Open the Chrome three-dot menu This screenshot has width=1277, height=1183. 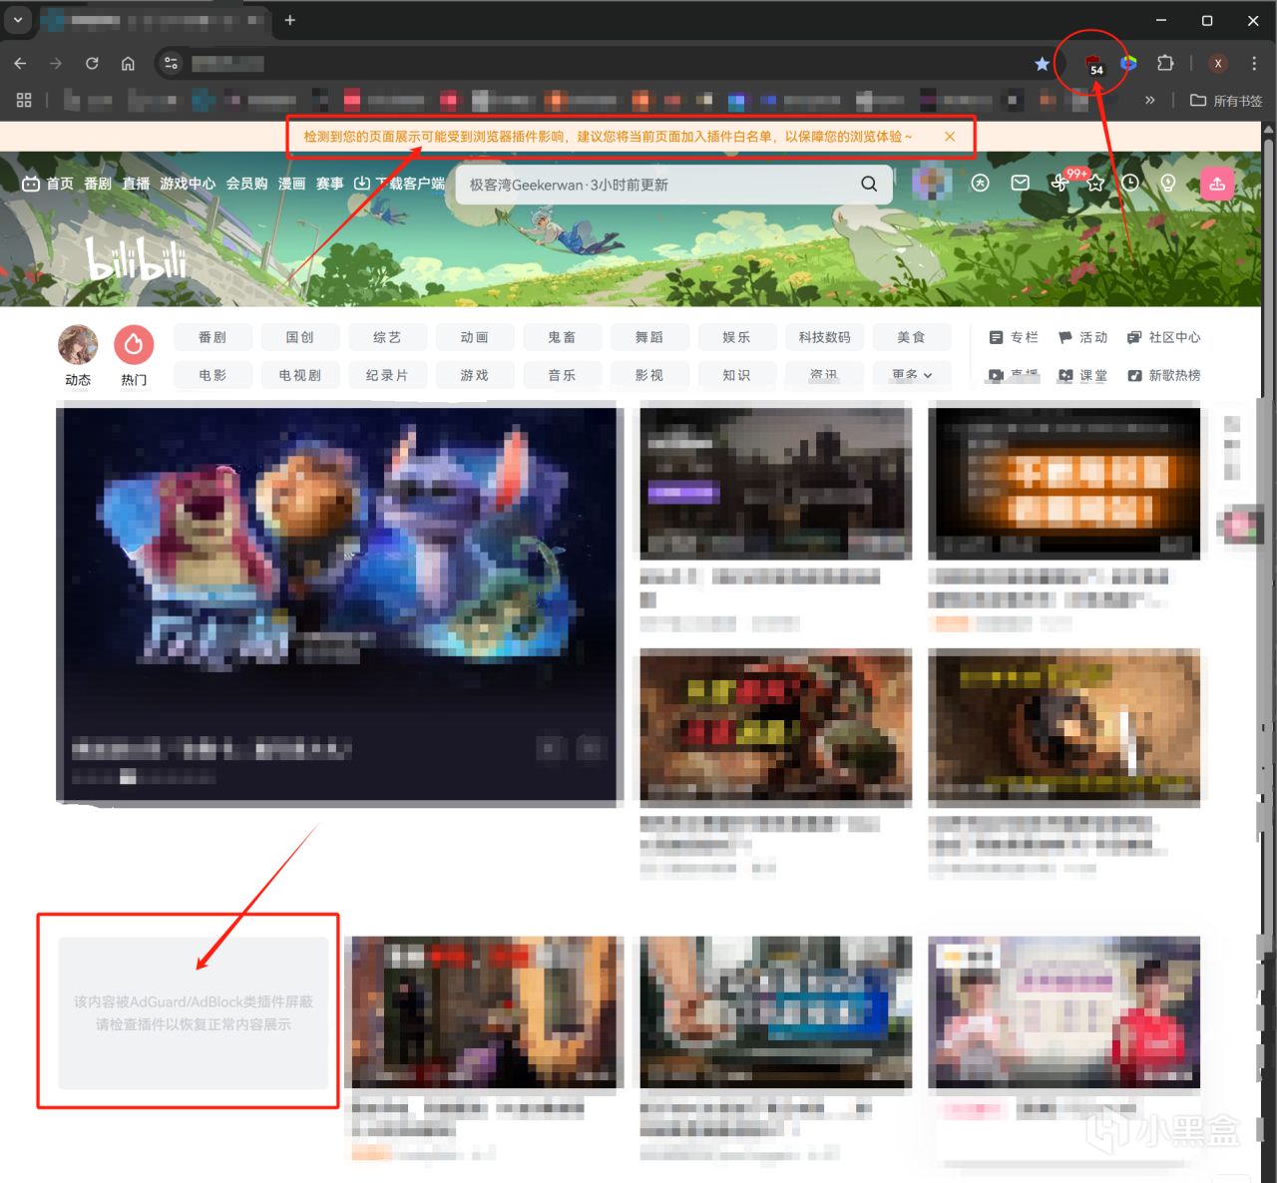[1254, 63]
